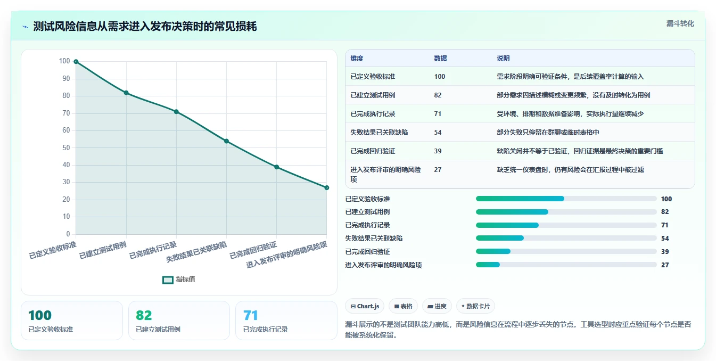Screen dimensions: 716x361
Task: Click the 数据卡片 tag chip
Action: click(476, 306)
